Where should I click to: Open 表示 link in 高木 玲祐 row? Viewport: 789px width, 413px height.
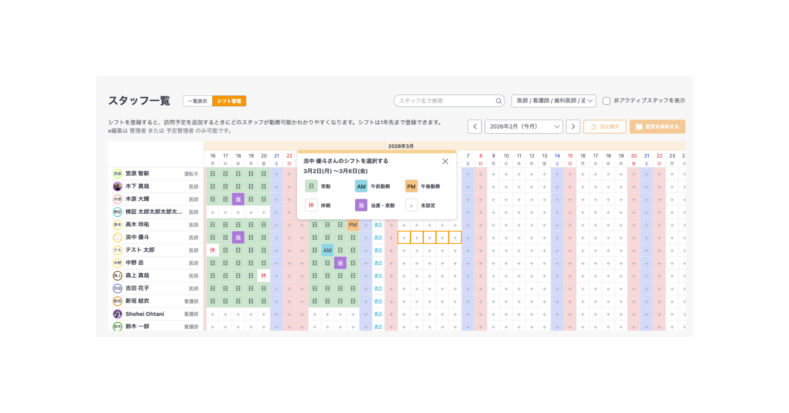coord(378,225)
